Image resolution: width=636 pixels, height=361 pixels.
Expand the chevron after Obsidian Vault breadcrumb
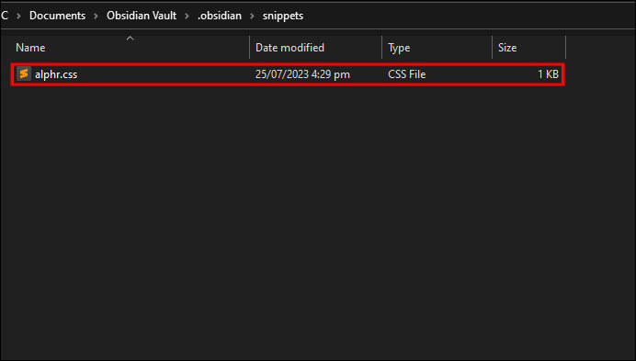[x=187, y=16]
